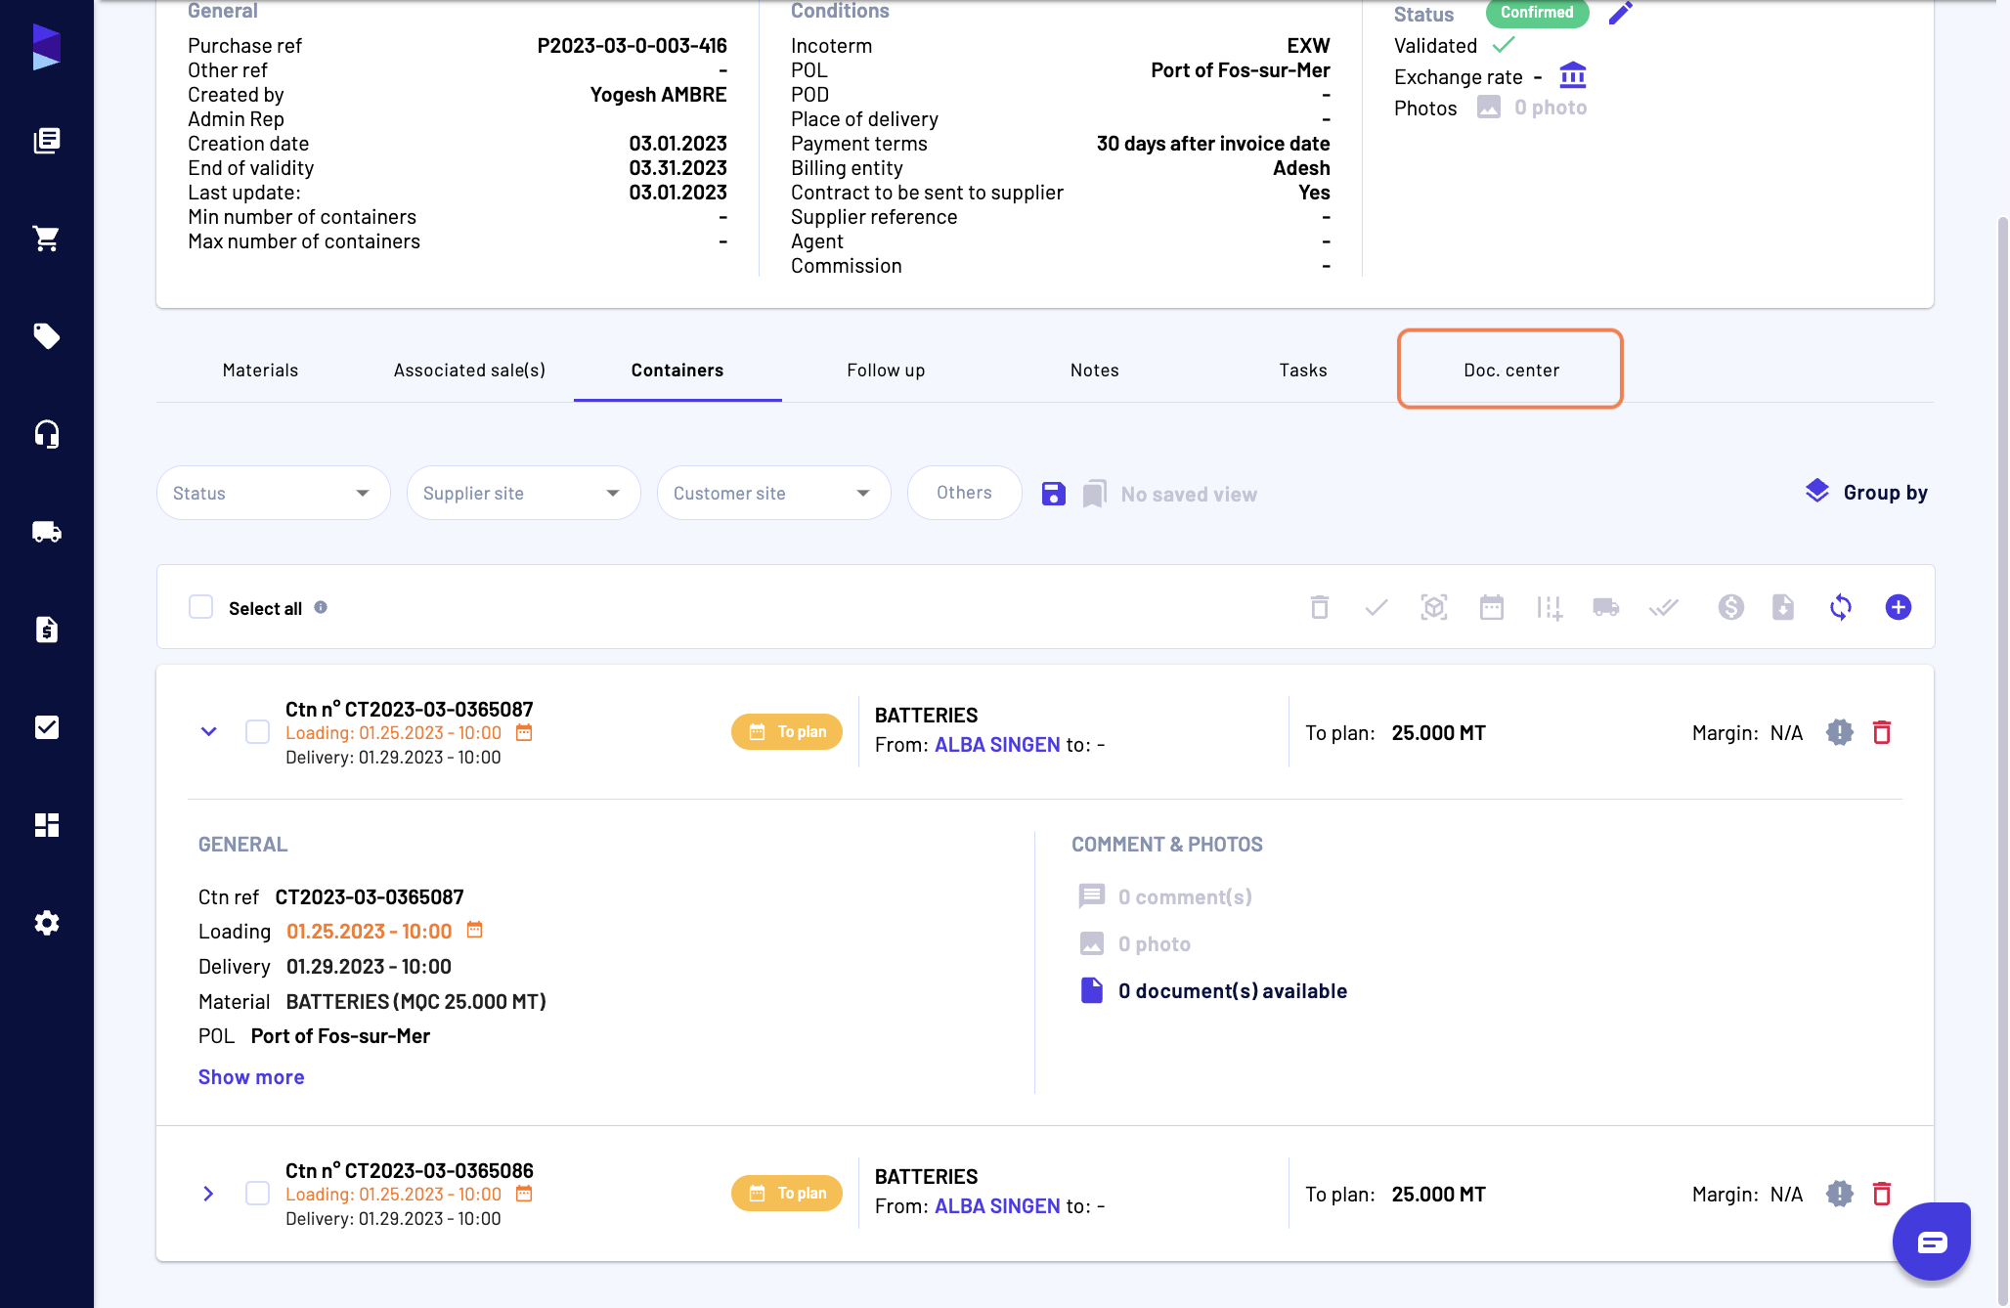Open the price tag sidebar icon
The height and width of the screenshot is (1308, 2010).
(46, 336)
